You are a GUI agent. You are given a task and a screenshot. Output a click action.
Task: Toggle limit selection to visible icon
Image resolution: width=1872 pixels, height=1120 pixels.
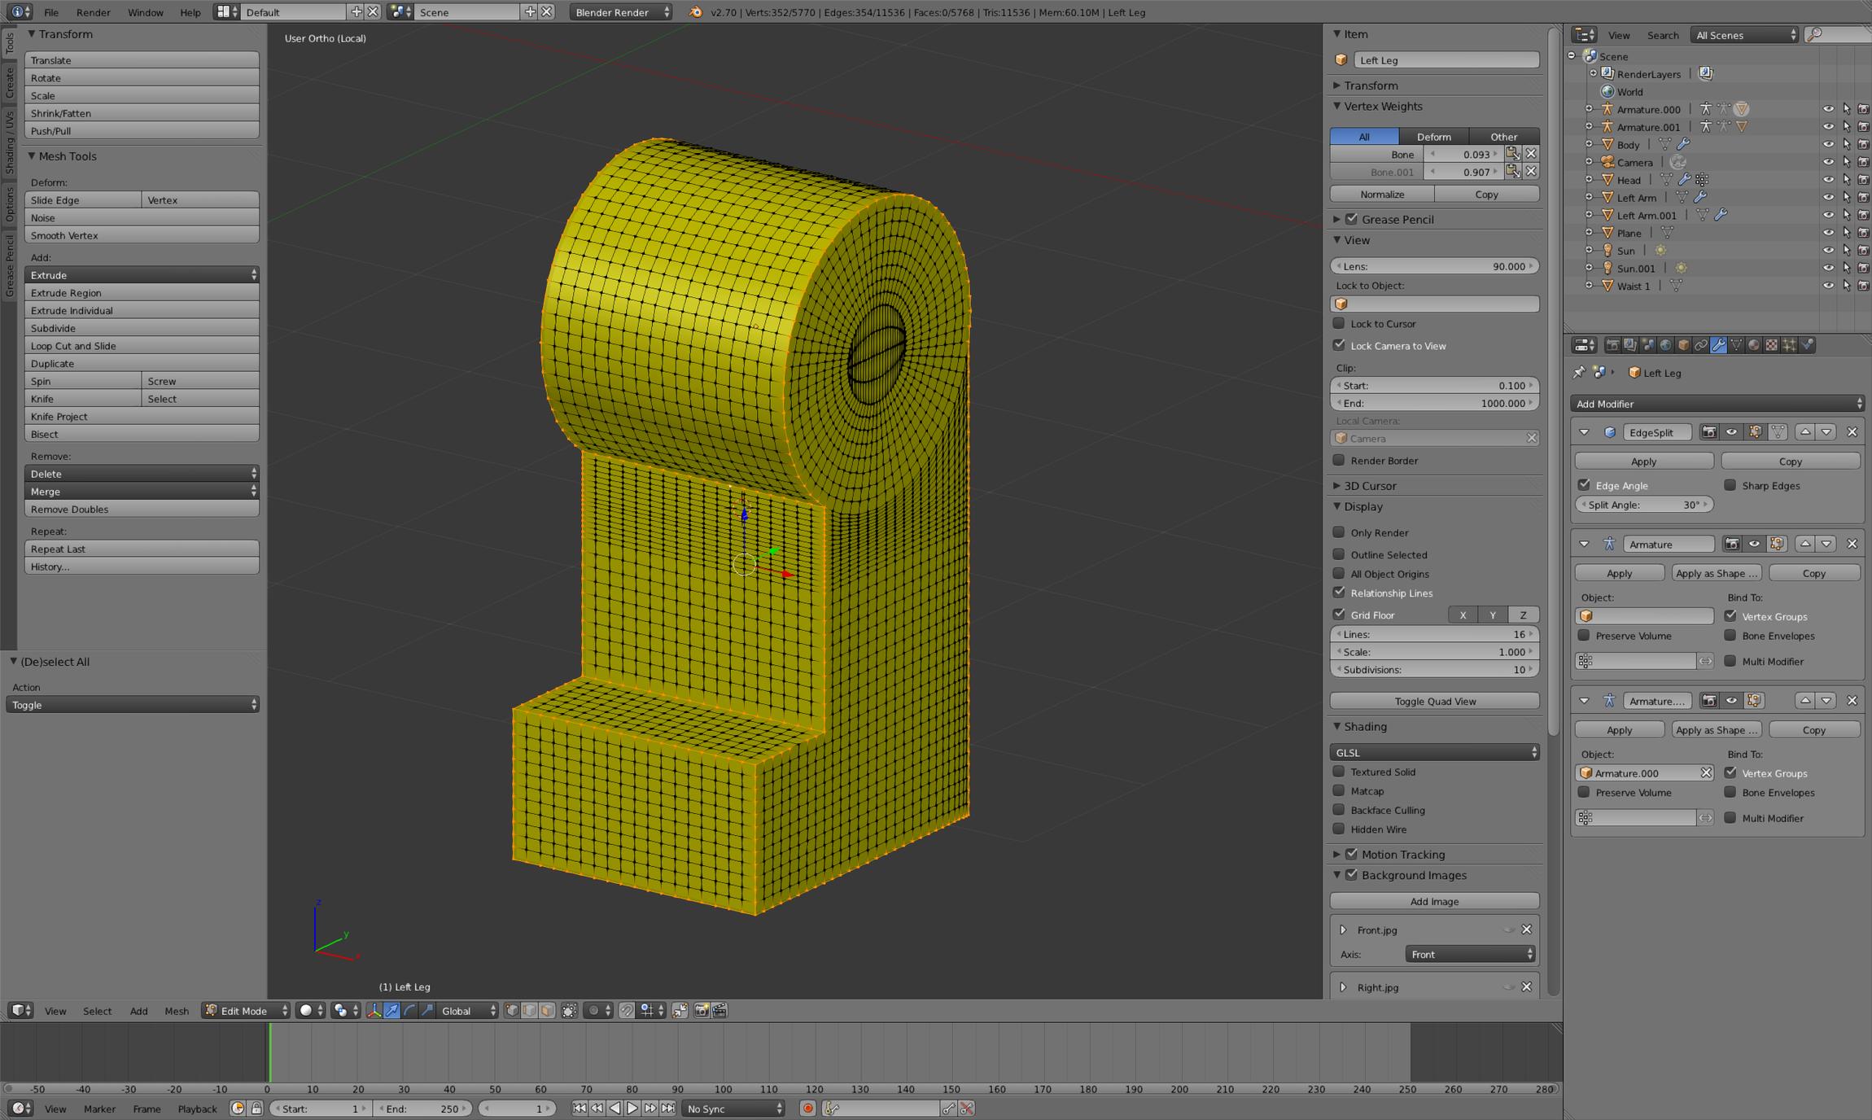(570, 1010)
